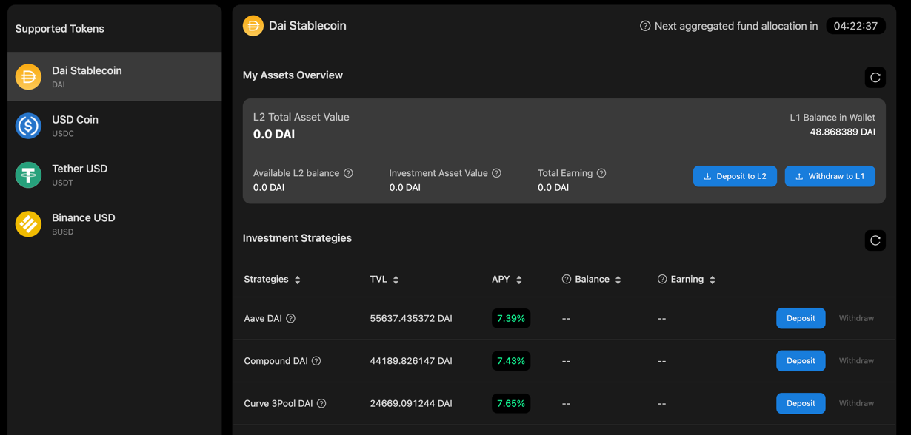Viewport: 911px width, 435px height.
Task: Sort the table by Earning arrows
Action: click(713, 280)
